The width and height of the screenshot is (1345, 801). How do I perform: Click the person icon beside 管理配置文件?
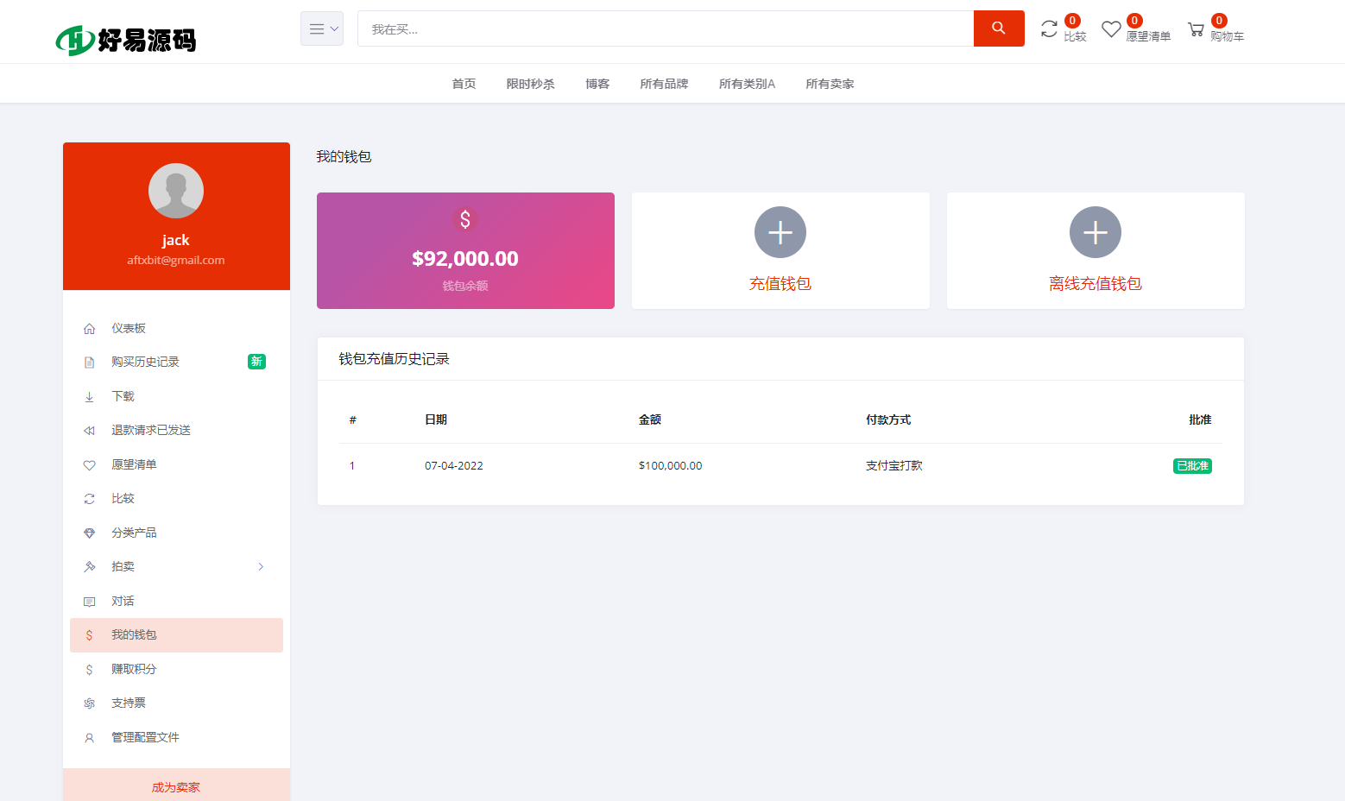pos(89,738)
